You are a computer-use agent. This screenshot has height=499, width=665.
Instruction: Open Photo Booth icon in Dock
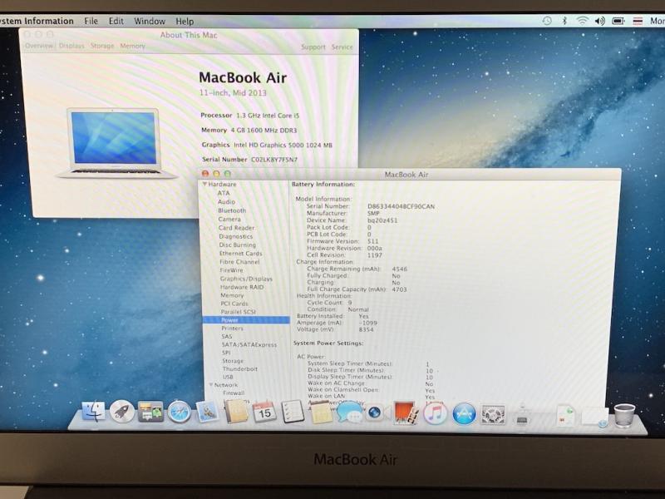(406, 412)
